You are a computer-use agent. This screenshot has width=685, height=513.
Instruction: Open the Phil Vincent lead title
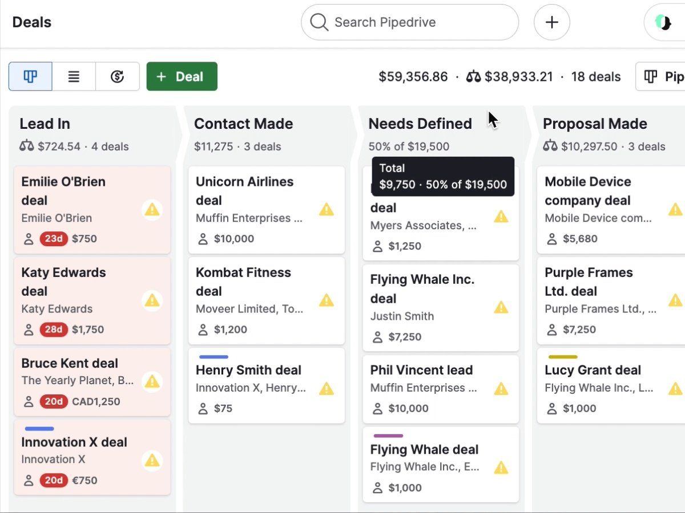(421, 370)
